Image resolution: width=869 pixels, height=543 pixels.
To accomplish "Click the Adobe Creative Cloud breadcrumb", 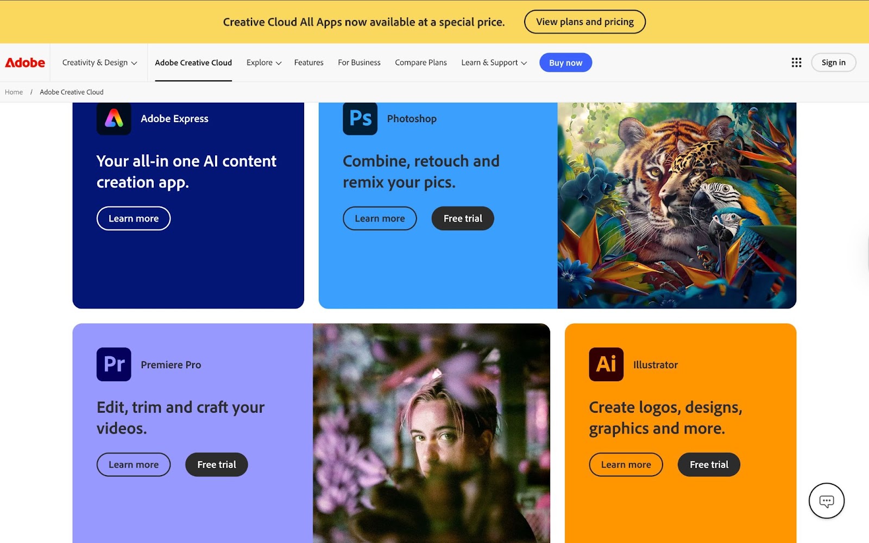I will pyautogui.click(x=71, y=92).
